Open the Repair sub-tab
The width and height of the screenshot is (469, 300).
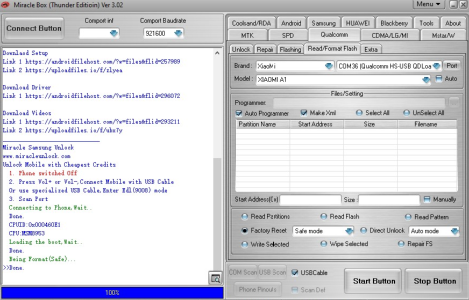pos(265,49)
